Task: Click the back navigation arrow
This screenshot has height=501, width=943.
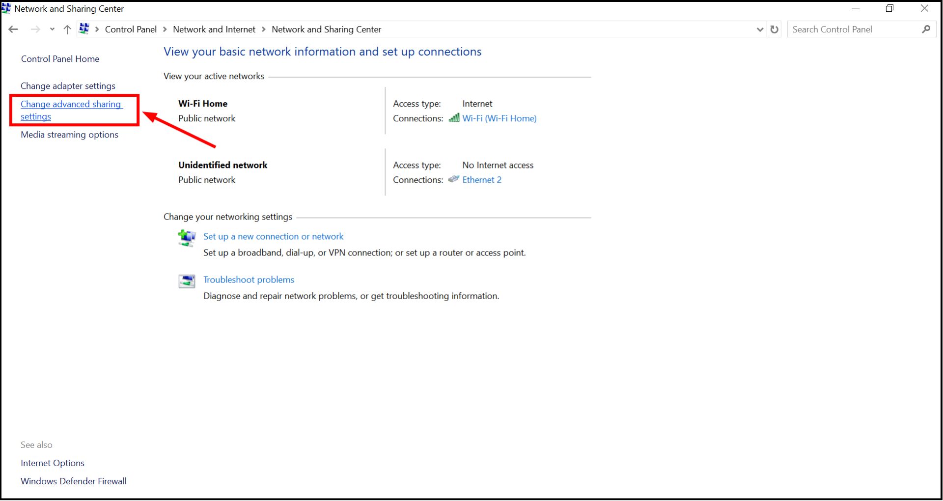Action: click(13, 29)
